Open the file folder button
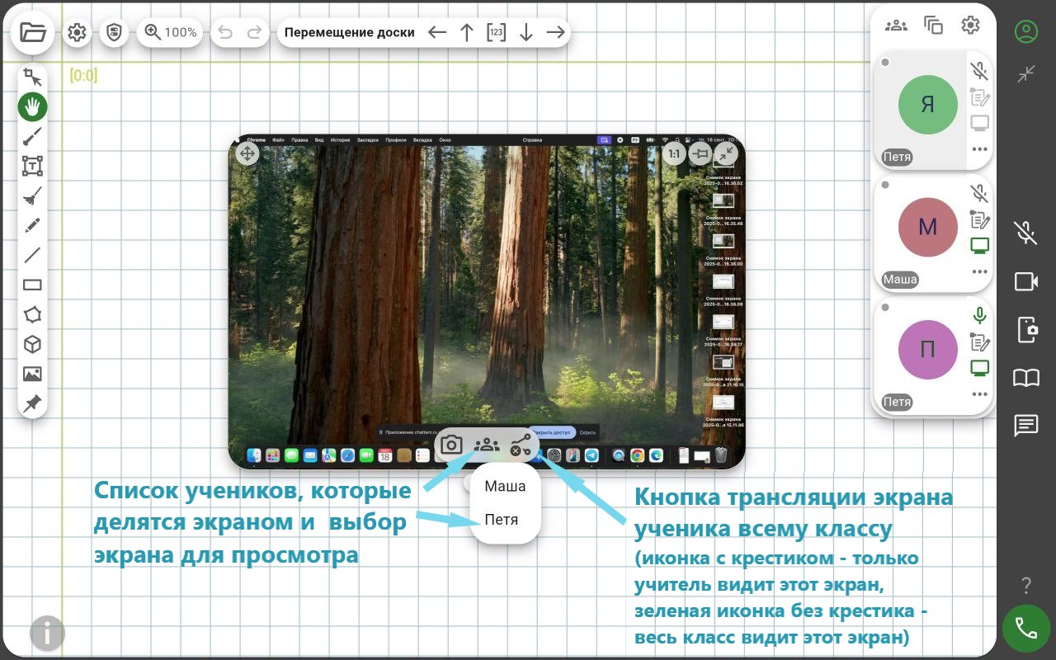 click(33, 33)
